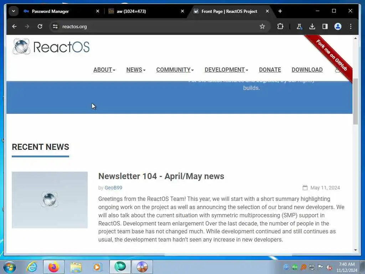Viewport: 365px width, 274px height.
Task: Select the Front Page ReactOS Project tab
Action: coord(229,11)
